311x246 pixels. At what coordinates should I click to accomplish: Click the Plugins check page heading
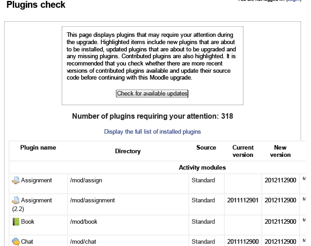pos(36,5)
